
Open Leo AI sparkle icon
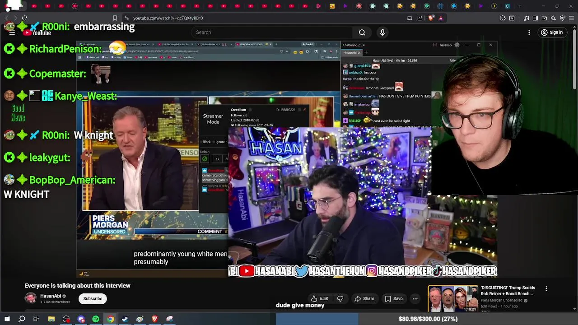(x=553, y=18)
